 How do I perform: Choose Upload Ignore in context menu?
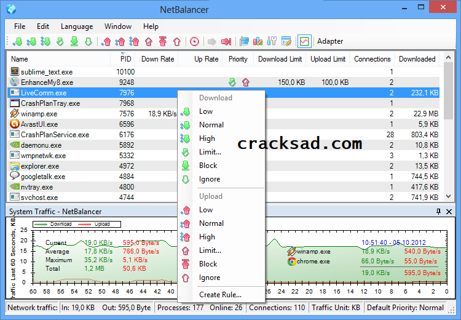click(x=221, y=278)
